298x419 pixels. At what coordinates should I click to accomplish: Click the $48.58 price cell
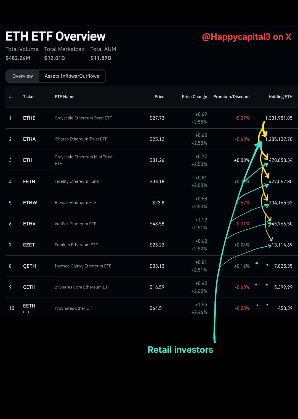pos(157,224)
